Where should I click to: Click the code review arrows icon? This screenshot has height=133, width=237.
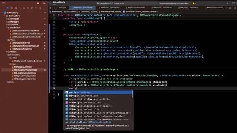[x=226, y=8]
